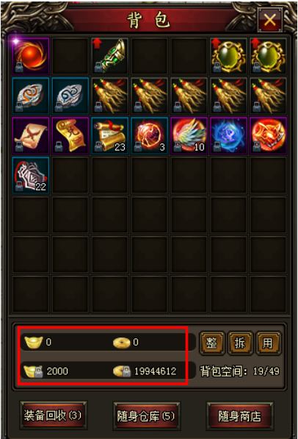Select the golden scroll with red character
This screenshot has height=439, width=298.
70,136
